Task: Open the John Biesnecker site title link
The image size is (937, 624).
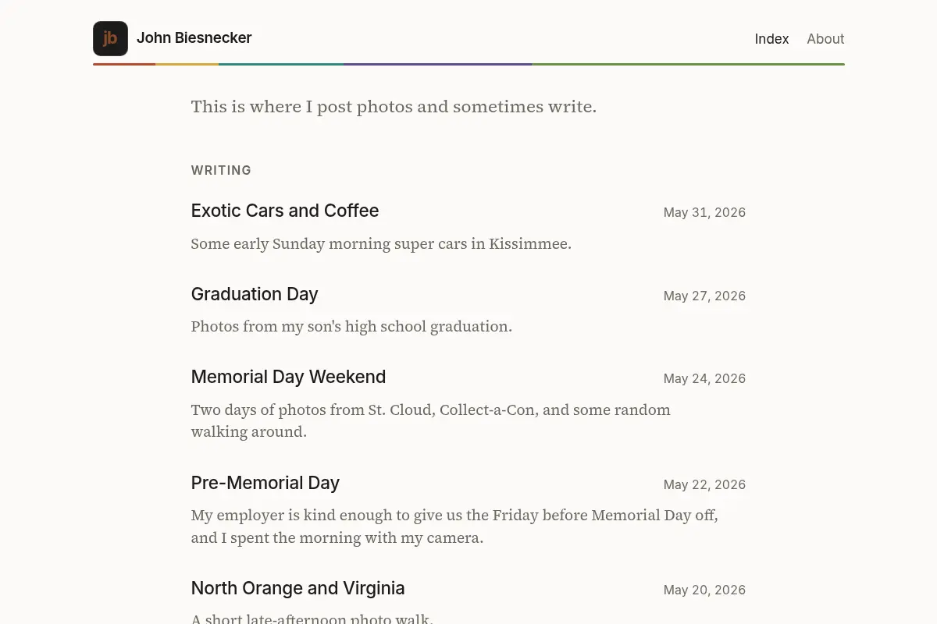Action: [194, 37]
